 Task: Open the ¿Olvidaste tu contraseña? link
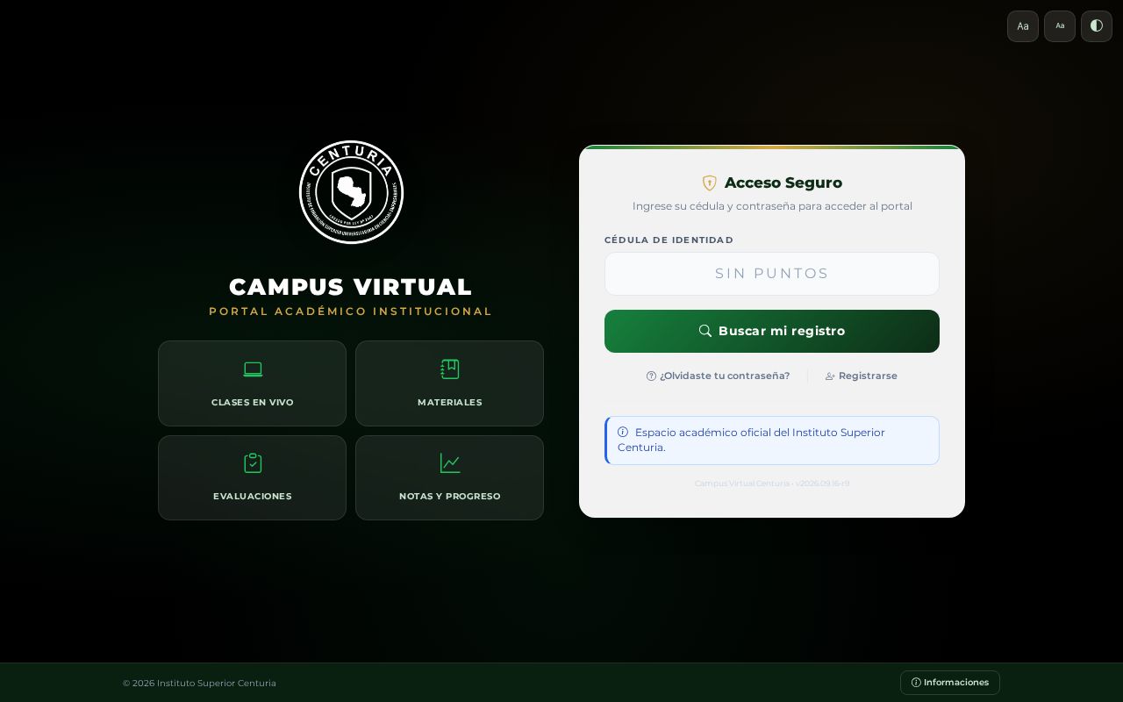719,376
